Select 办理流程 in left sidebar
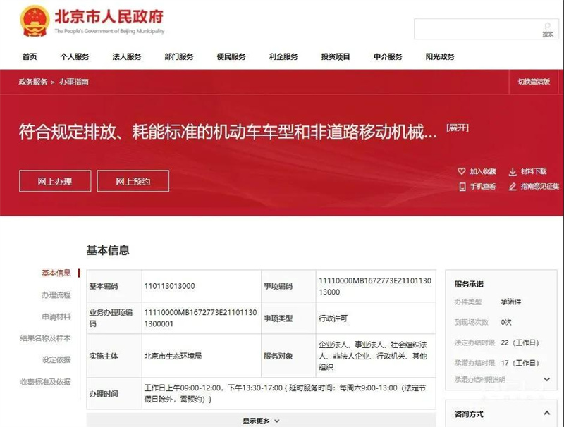Screen dimensions: 564x427 pyautogui.click(x=56, y=295)
